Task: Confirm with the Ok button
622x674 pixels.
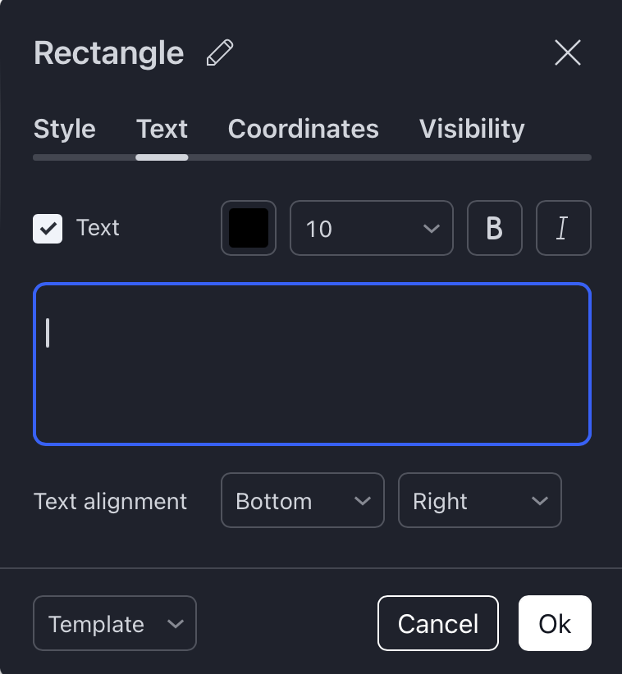Action: pyautogui.click(x=555, y=624)
